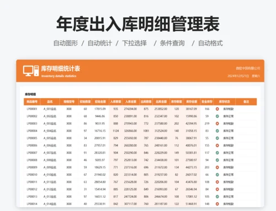The height and width of the screenshot is (211, 276).
Task: Click the 自动格式 feature label
Action: point(210,43)
